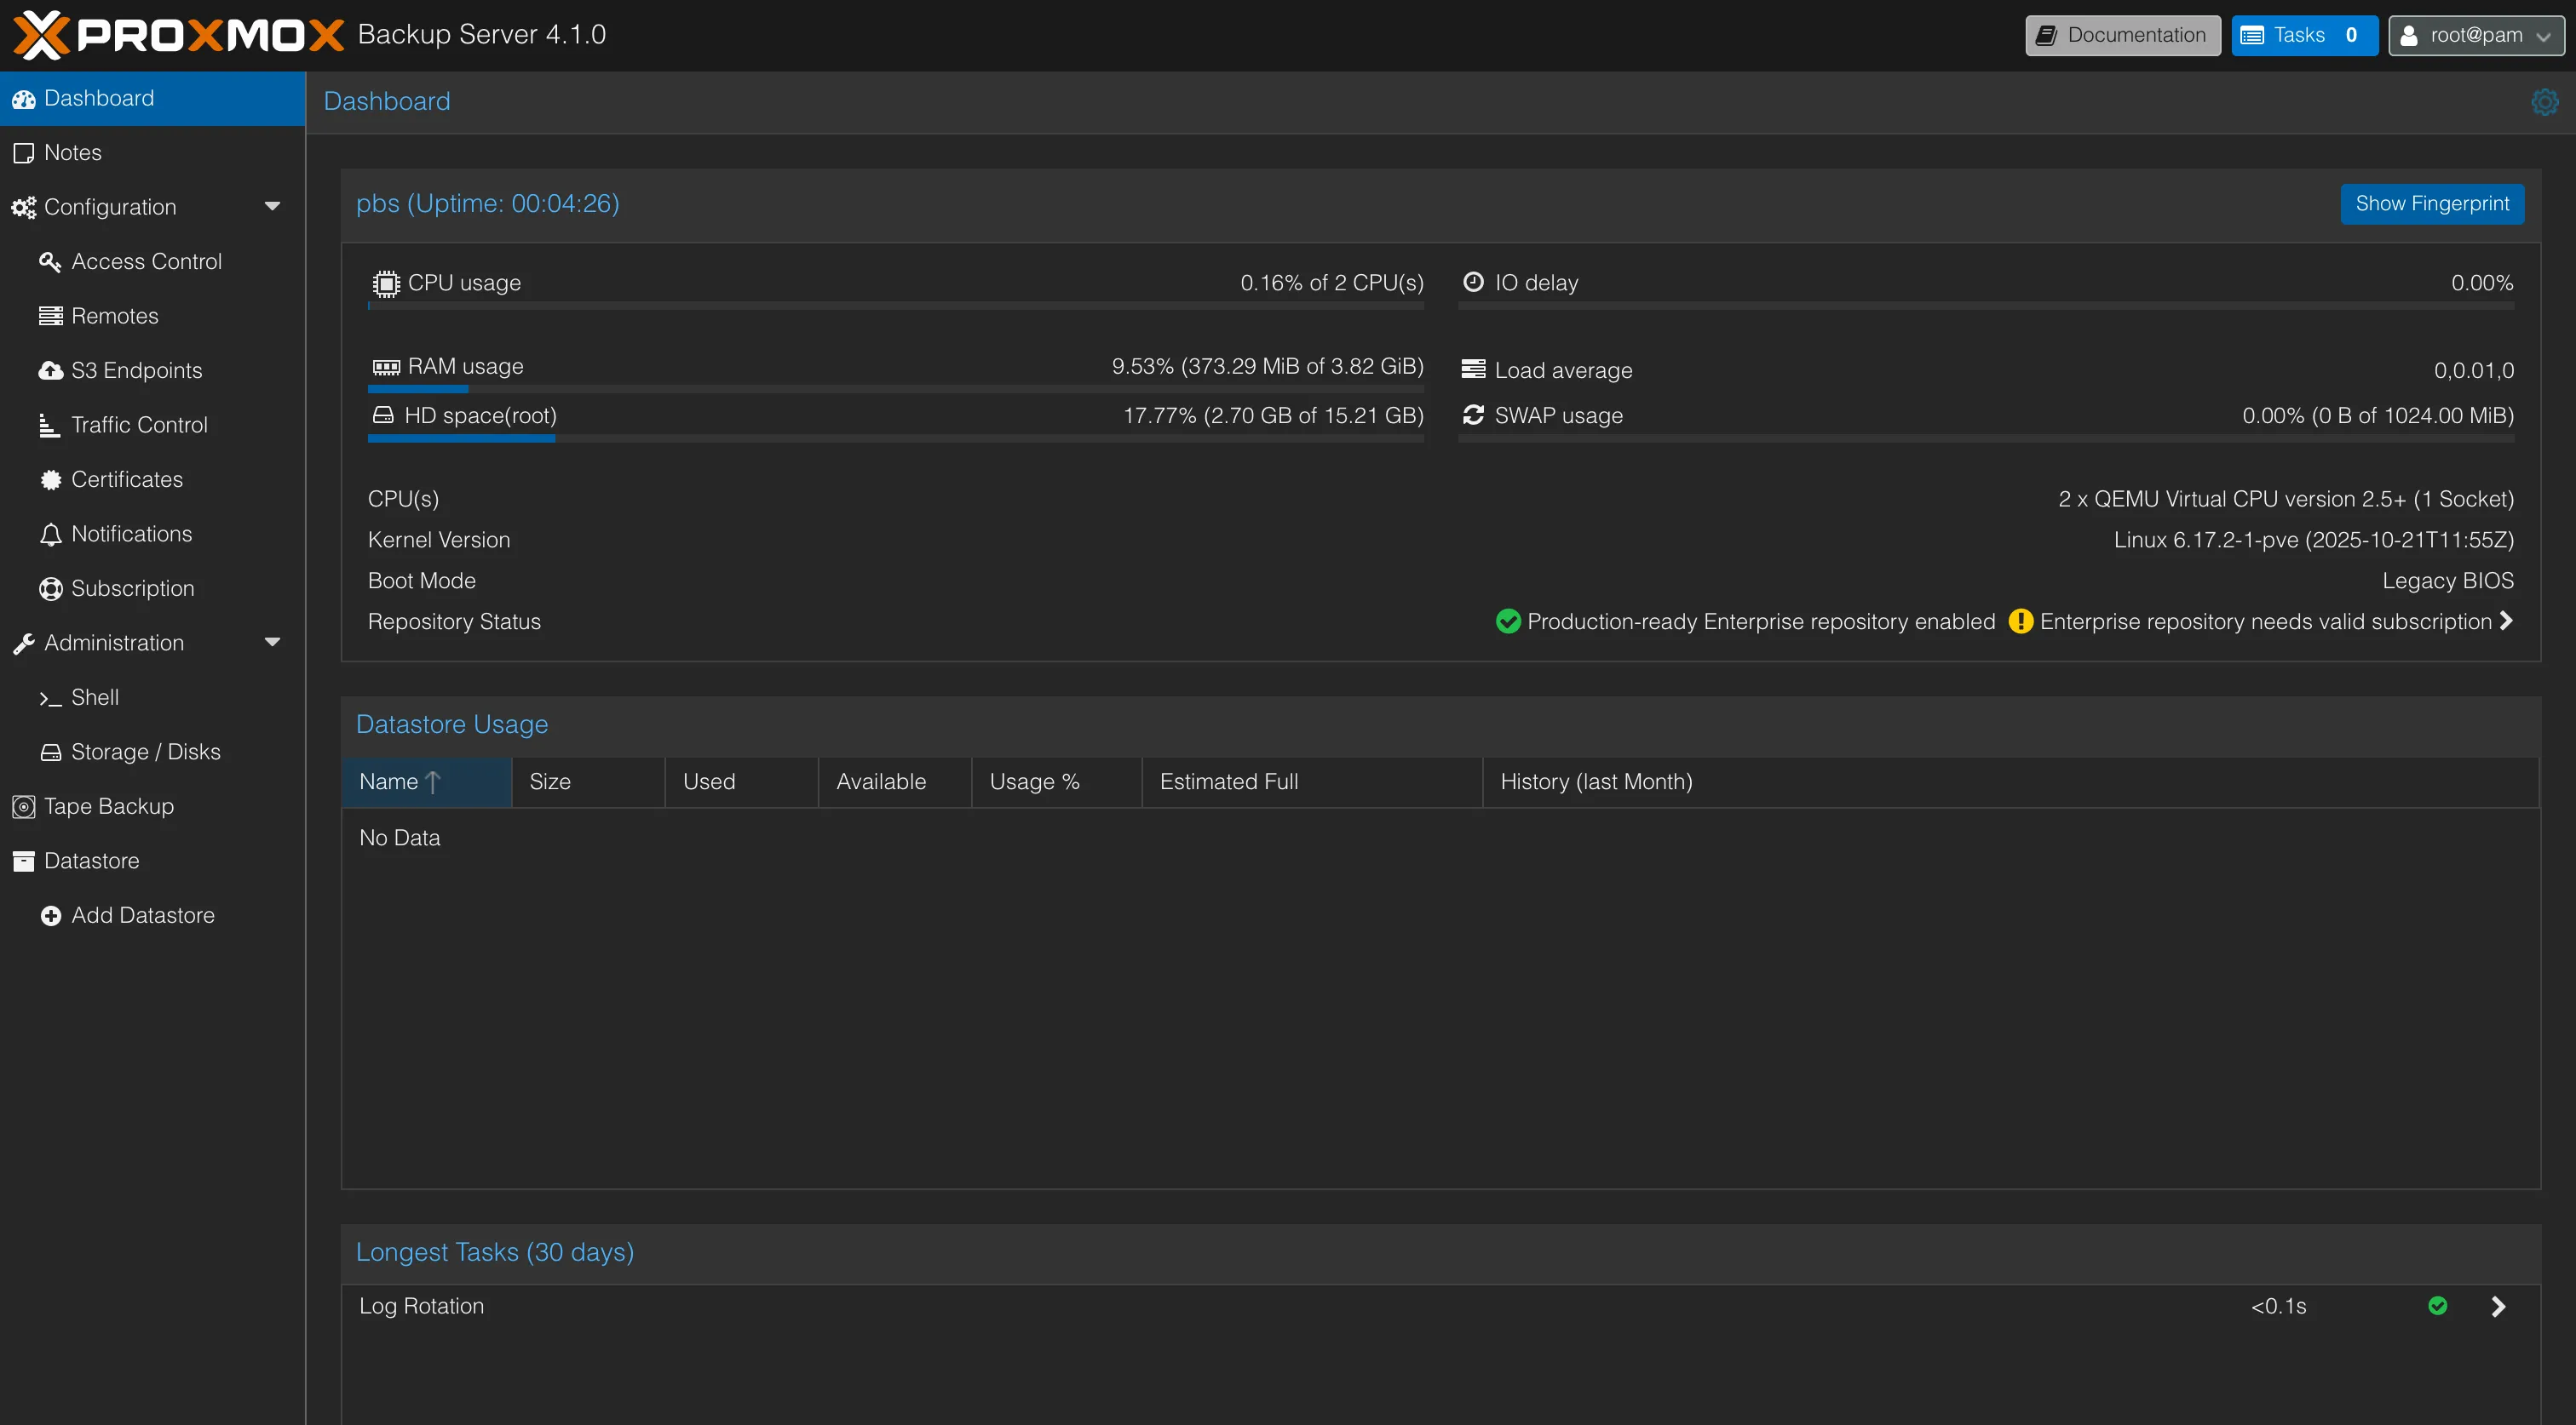Expand repository status details chevron
Image resolution: width=2576 pixels, height=1425 pixels.
coord(2506,621)
